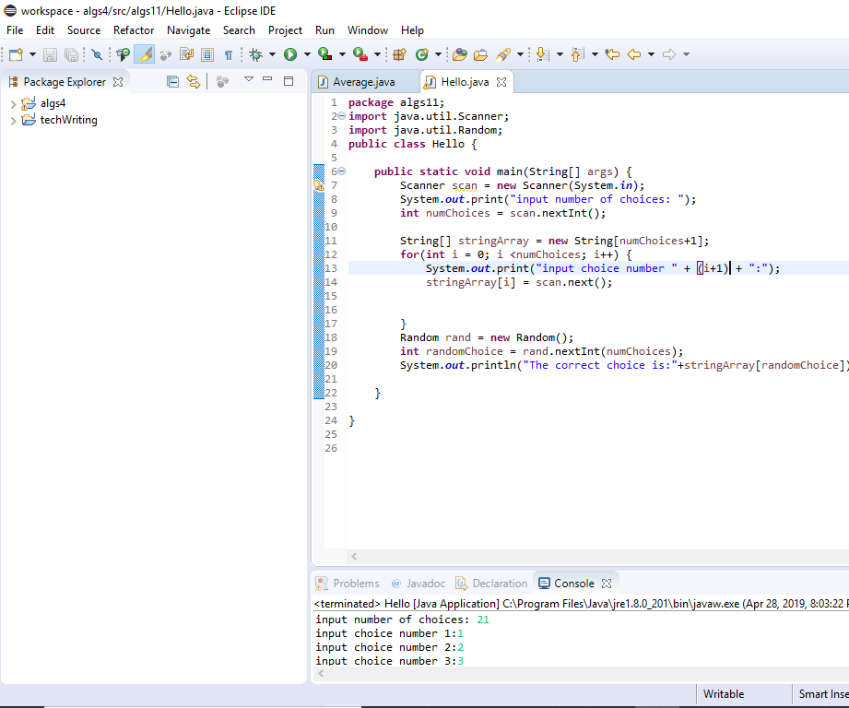Toggle Mark Occurrences highlighter
The width and height of the screenshot is (849, 708).
(144, 53)
